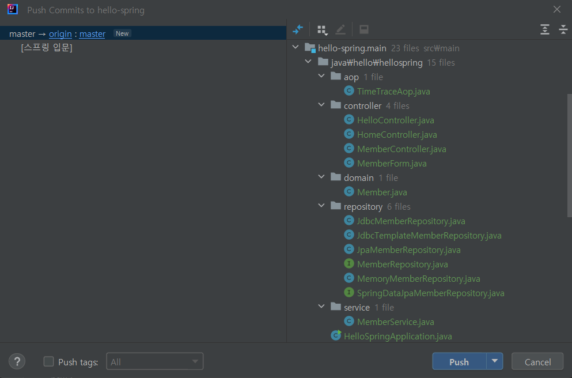Screen dimensions: 572x378
Task: Collapse the java\hello\hellospring node
Action: (x=308, y=62)
